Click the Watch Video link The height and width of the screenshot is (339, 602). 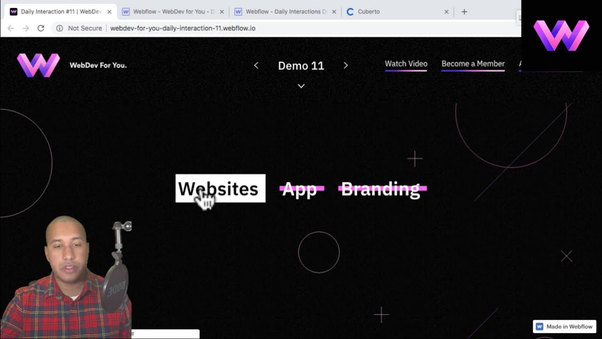click(406, 64)
